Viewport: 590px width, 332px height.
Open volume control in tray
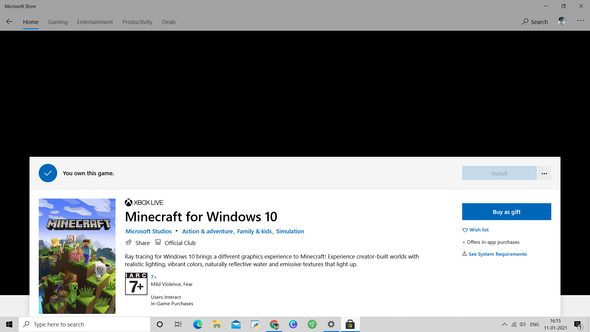coord(523,324)
